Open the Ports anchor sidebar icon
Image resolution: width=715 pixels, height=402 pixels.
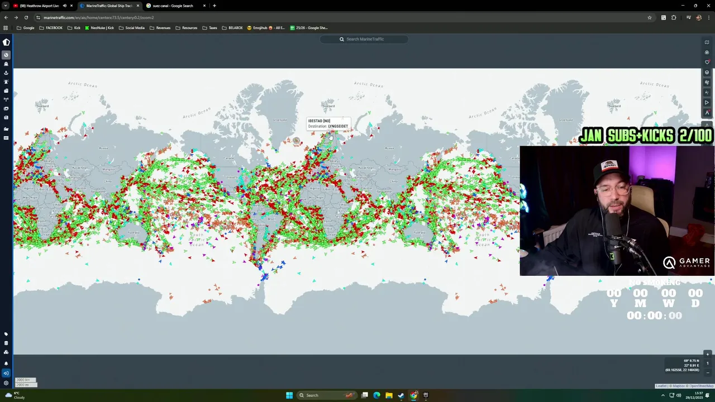[6, 73]
